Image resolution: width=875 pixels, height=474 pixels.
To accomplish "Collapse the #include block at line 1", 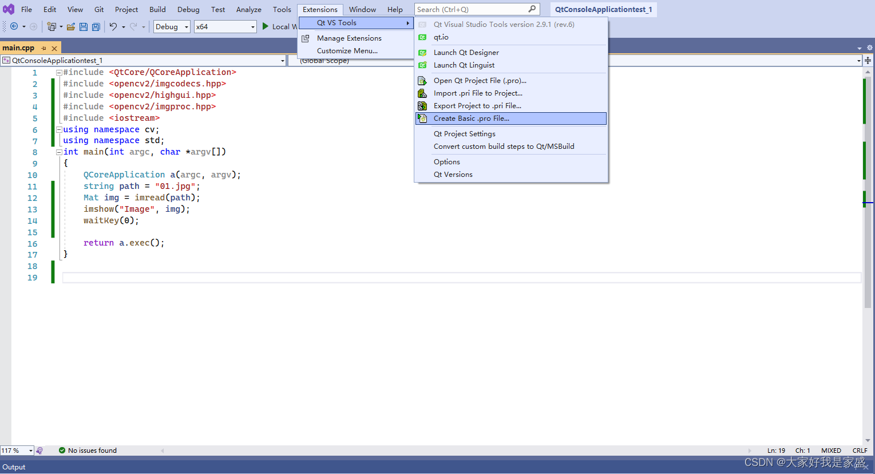I will click(59, 73).
